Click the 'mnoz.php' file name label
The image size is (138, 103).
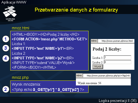tap(20, 78)
